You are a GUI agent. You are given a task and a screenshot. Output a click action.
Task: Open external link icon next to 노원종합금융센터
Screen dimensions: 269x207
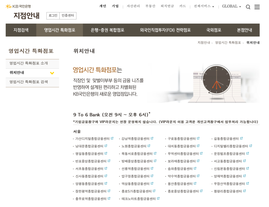[x=149, y=146]
